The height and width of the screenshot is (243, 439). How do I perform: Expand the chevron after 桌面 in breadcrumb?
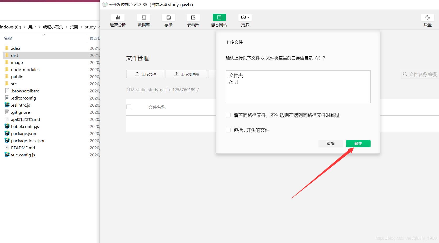click(x=82, y=27)
